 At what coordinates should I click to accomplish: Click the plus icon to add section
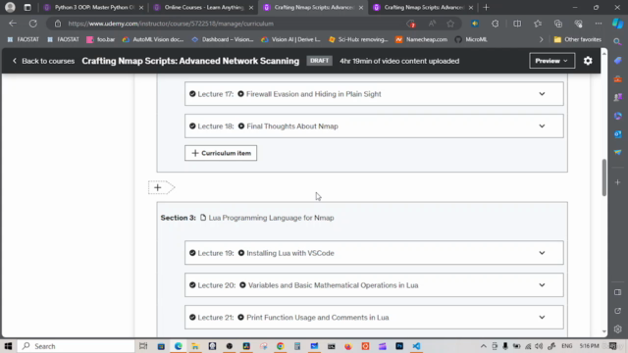coord(158,187)
